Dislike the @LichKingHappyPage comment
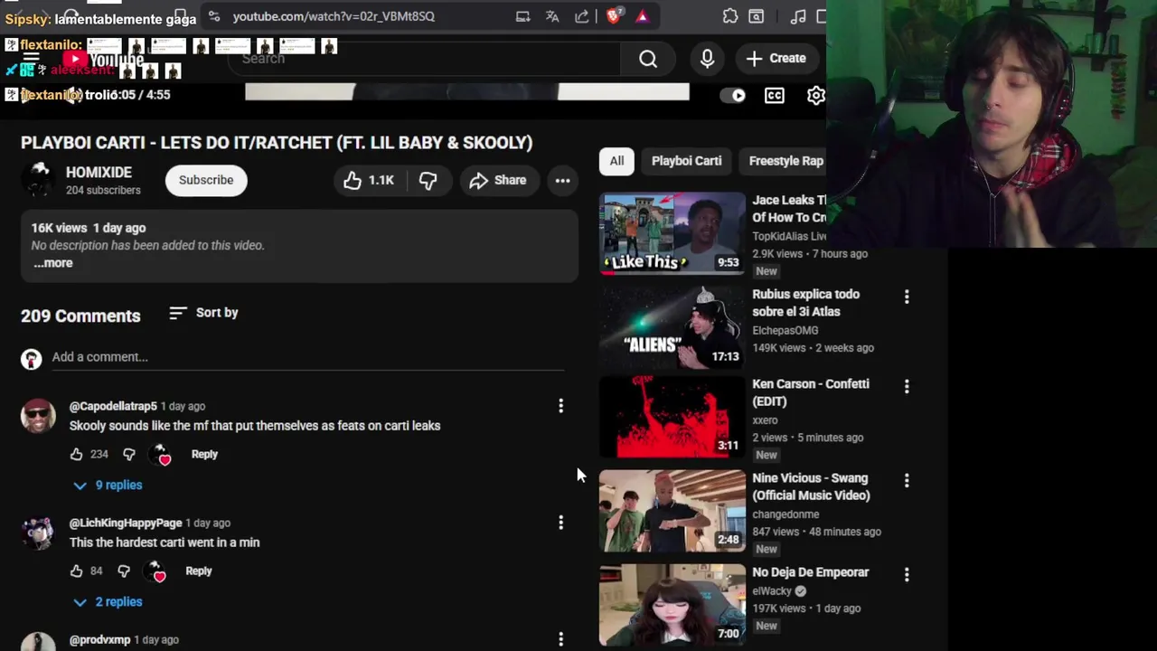The height and width of the screenshot is (651, 1157). 124,571
